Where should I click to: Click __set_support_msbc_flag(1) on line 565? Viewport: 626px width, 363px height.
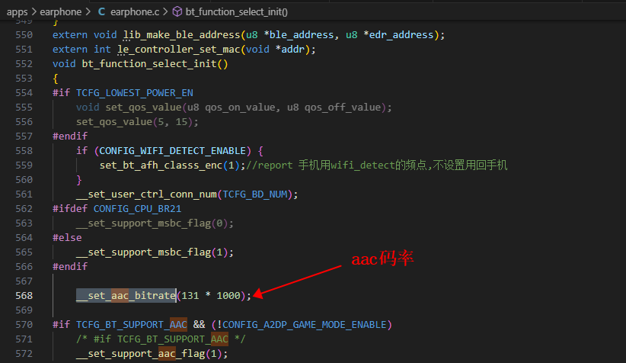coord(155,252)
